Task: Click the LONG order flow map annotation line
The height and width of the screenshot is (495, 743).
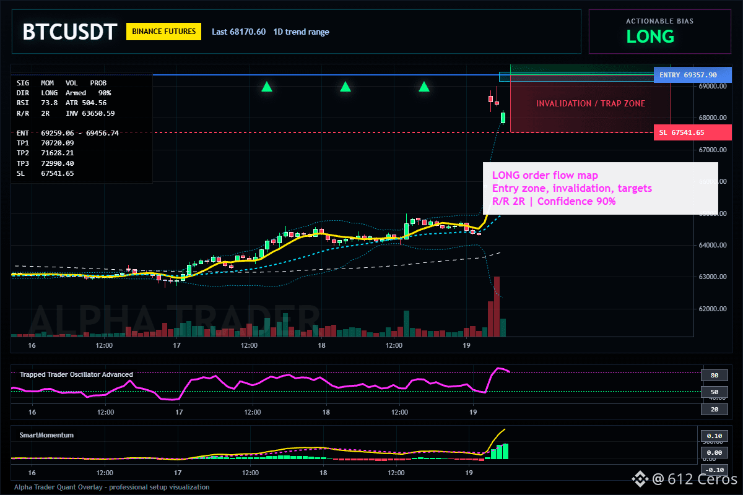Action: (x=545, y=175)
